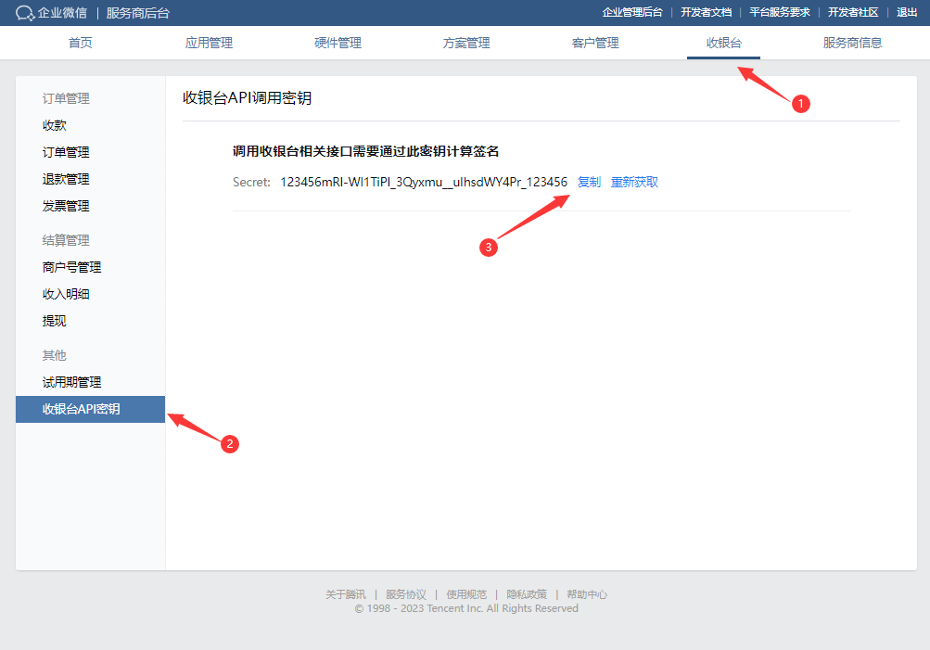Open 收款 in the sidebar
This screenshot has width=930, height=650.
point(55,125)
